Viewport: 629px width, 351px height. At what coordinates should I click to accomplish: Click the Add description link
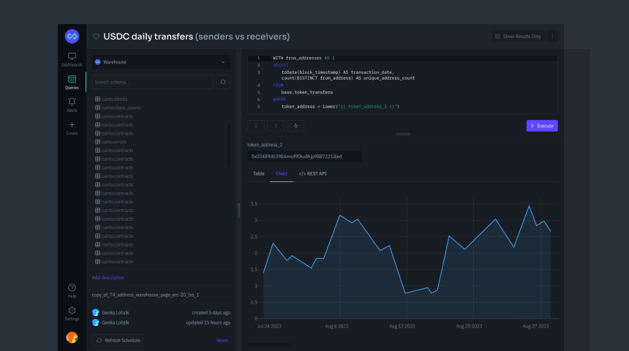click(x=108, y=278)
